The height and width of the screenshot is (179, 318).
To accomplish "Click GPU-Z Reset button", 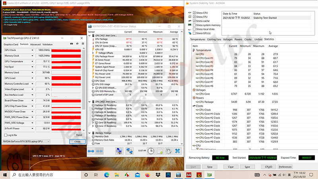I will tap(79, 135).
